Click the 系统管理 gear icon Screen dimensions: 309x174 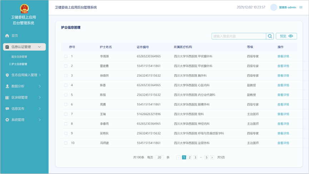(x=7, y=120)
